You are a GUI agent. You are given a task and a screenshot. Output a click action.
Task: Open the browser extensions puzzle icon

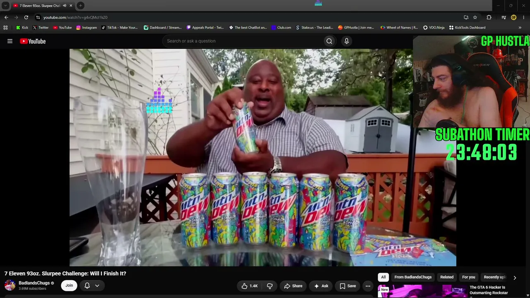[489, 17]
